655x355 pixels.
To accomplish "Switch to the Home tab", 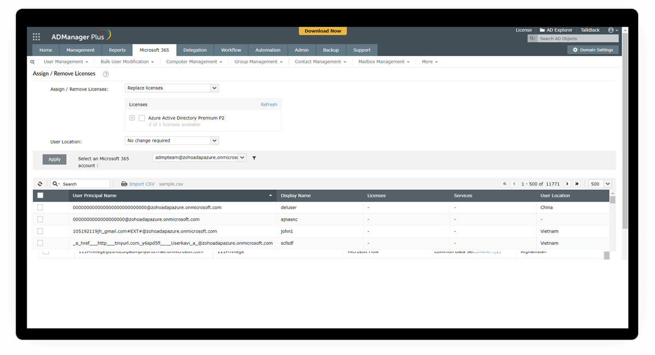I will click(x=46, y=50).
